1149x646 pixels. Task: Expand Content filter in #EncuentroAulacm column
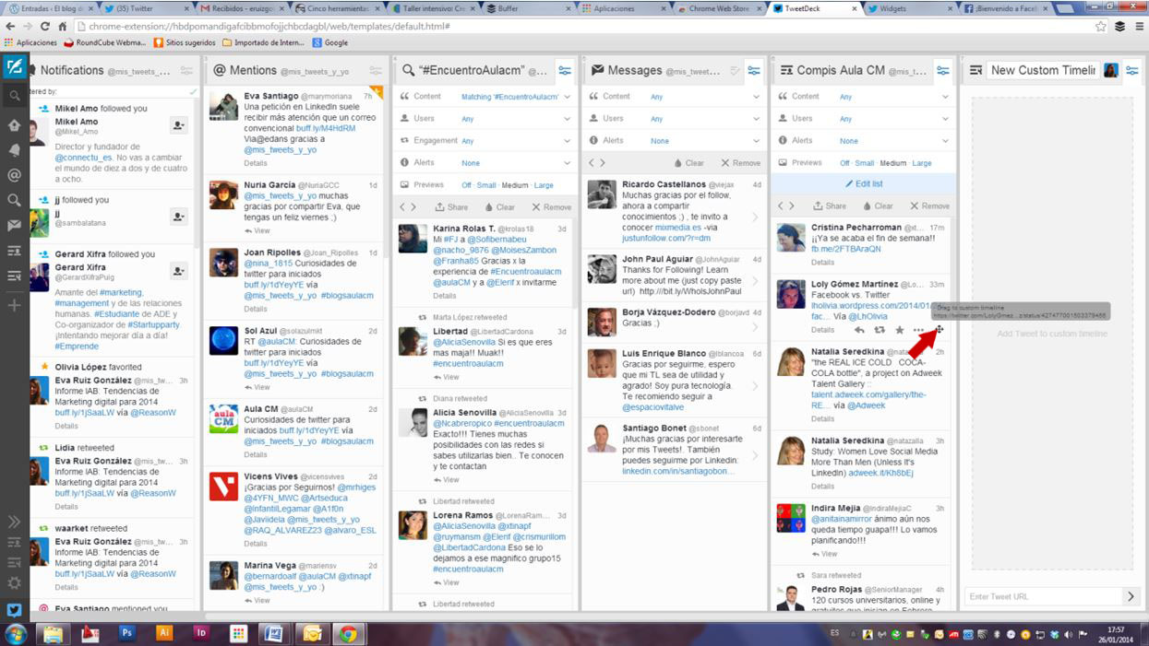coord(566,97)
